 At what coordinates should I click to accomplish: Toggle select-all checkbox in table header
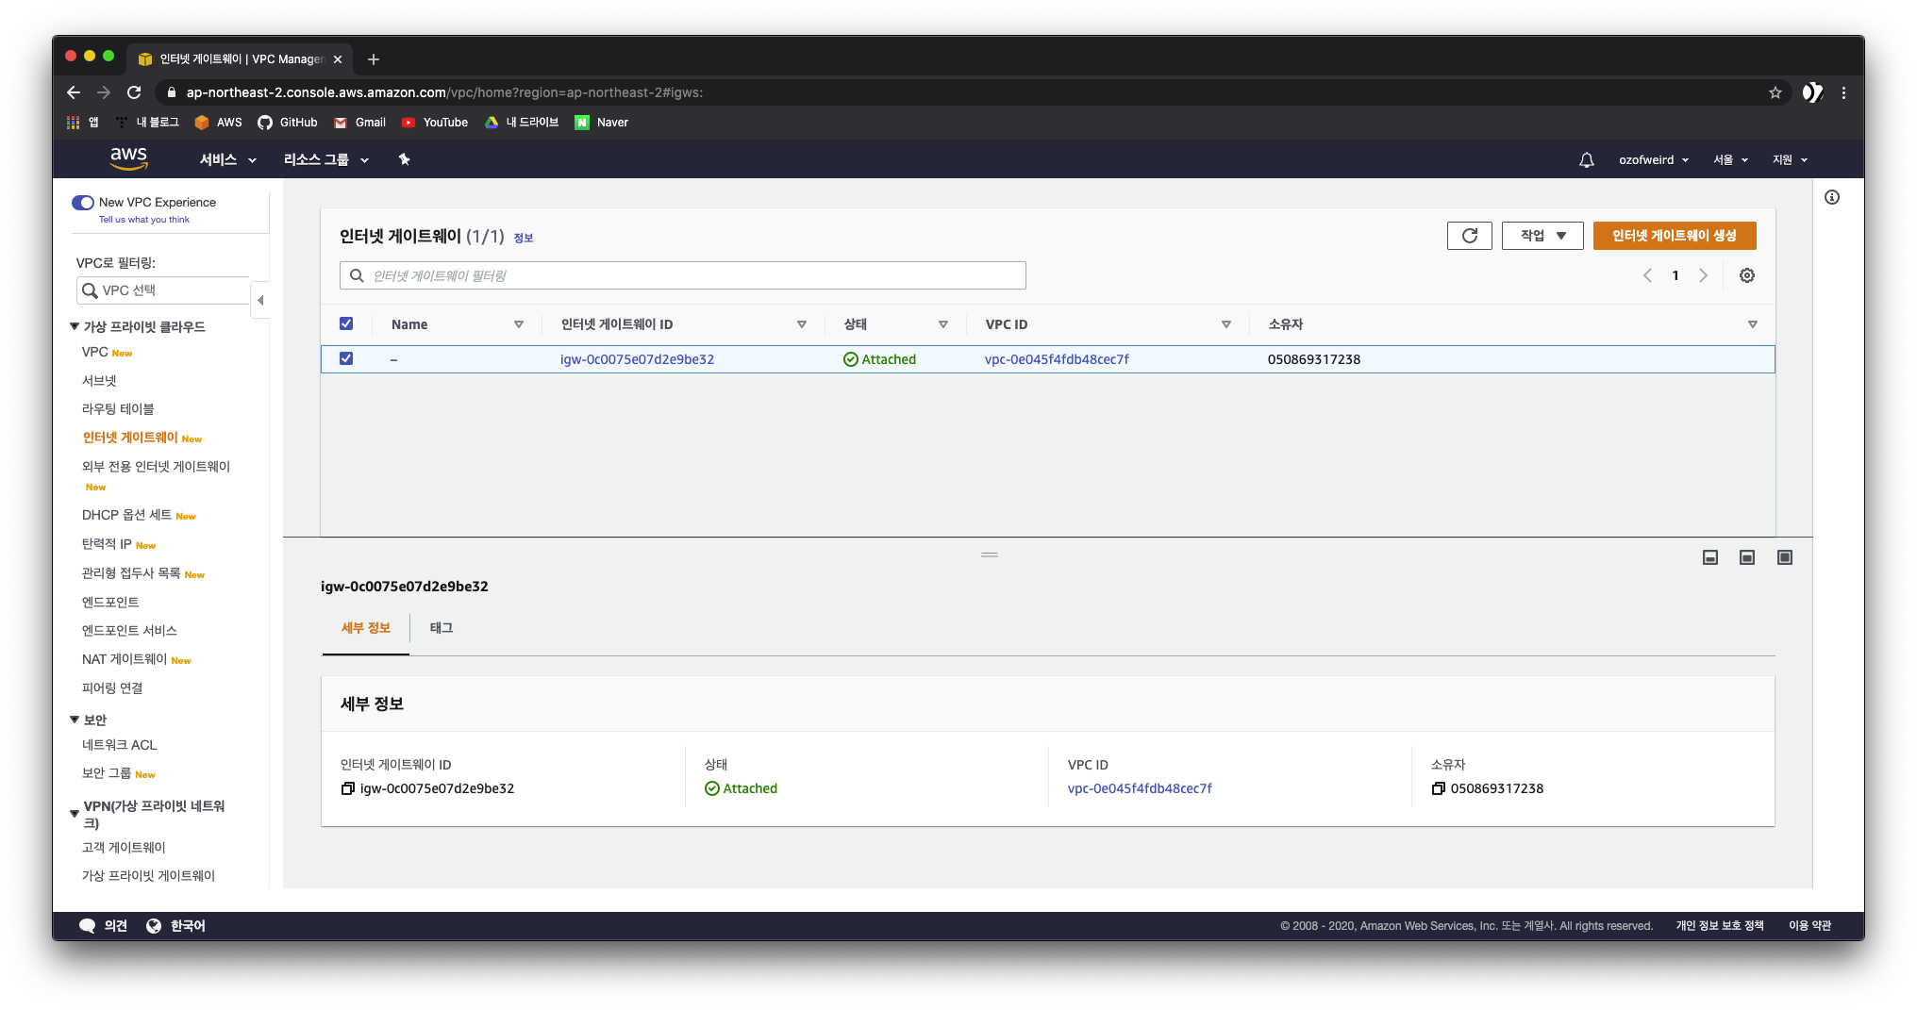click(346, 323)
